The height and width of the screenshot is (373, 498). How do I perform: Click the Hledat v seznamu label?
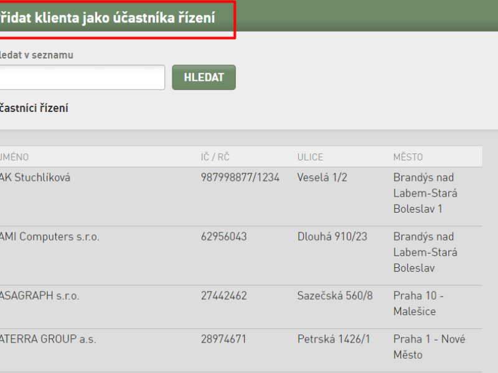point(37,55)
